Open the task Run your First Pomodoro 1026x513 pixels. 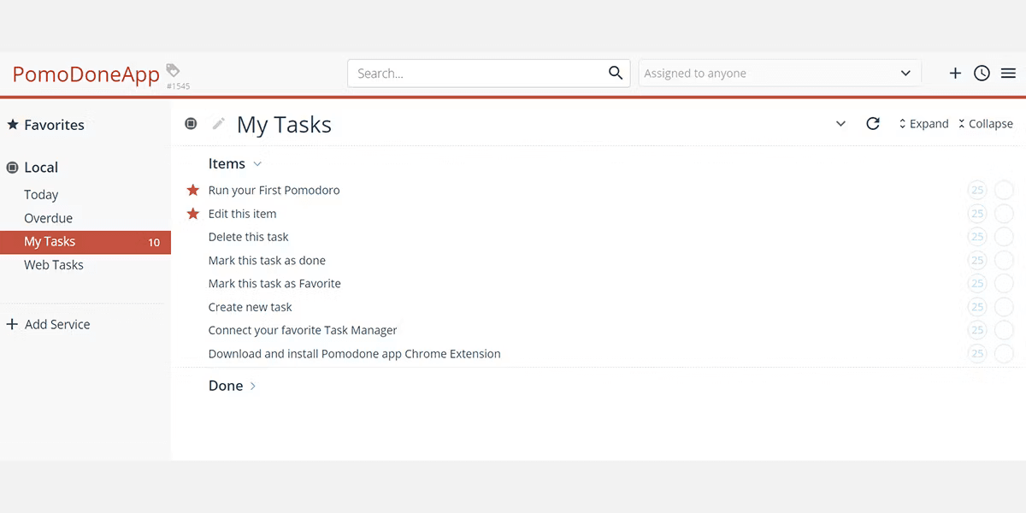click(x=274, y=190)
